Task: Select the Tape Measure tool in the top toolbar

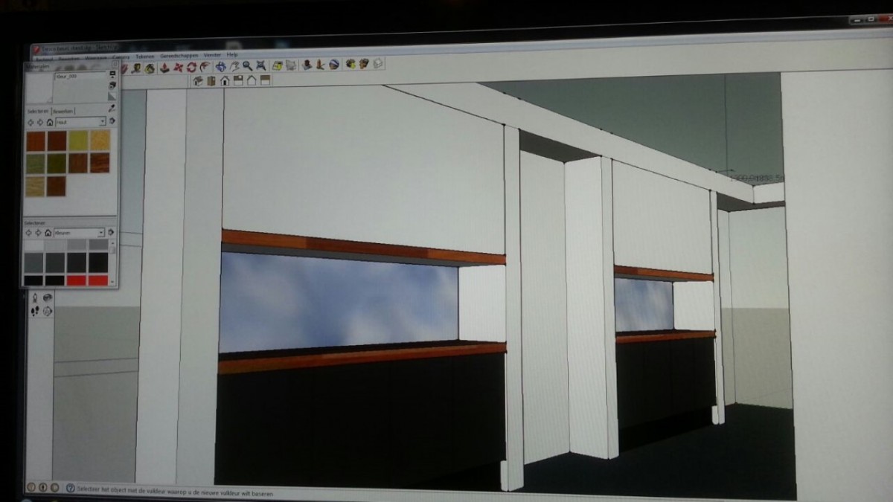Action: (135, 67)
